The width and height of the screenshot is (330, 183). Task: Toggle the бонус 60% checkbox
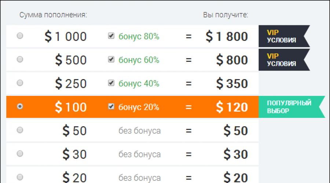(111, 60)
